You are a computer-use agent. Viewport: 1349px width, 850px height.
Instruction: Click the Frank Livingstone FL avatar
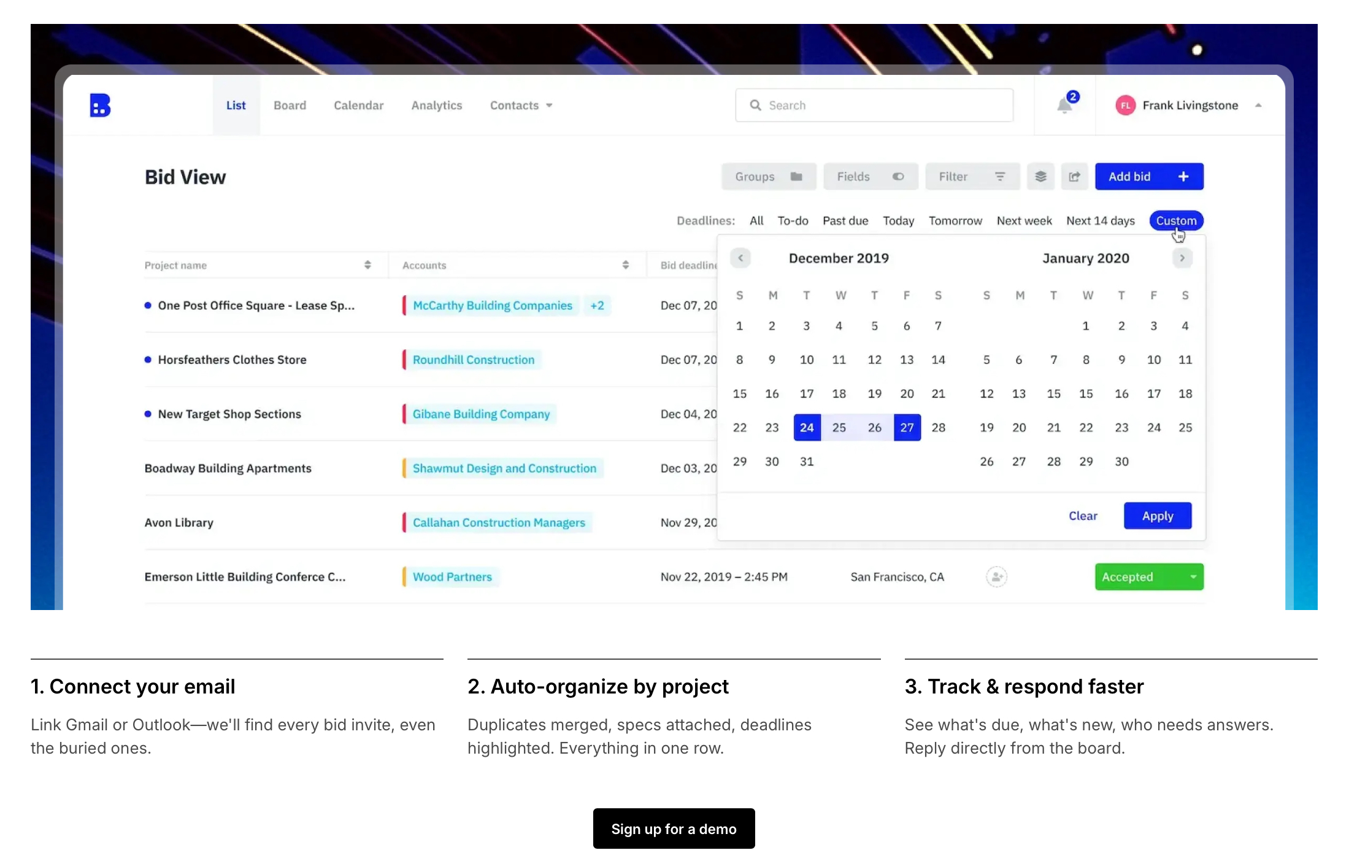[1125, 106]
